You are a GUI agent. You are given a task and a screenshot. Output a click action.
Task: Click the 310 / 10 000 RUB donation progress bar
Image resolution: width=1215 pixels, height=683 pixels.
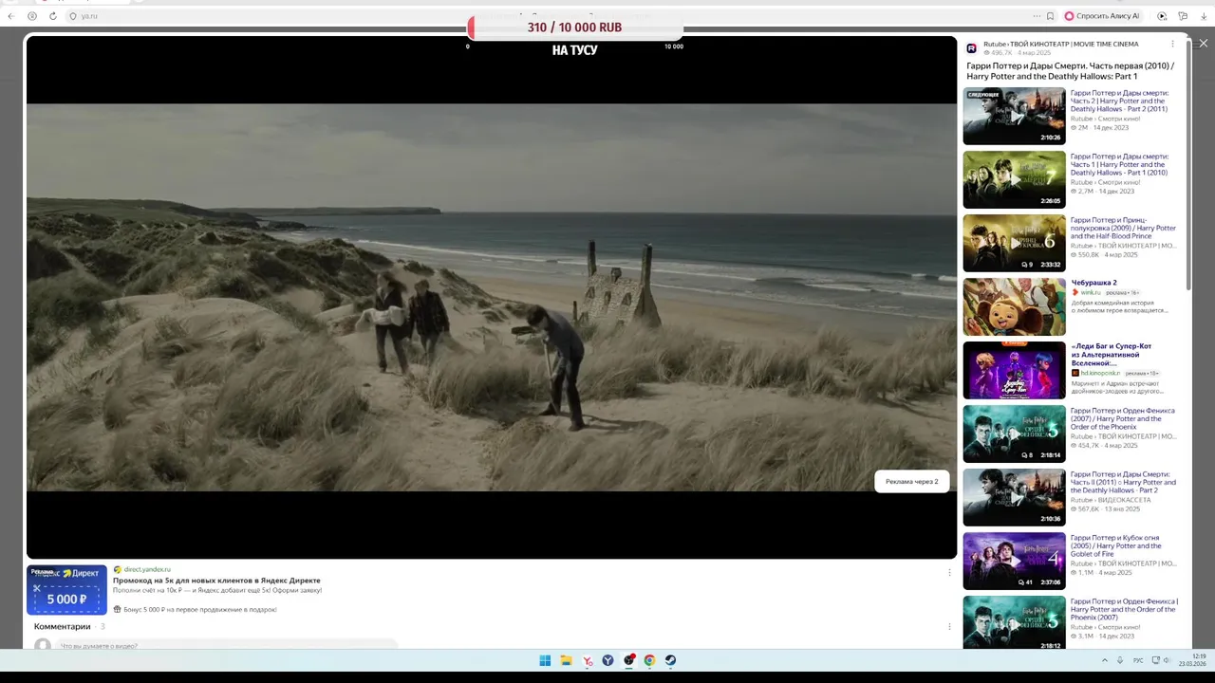(x=574, y=28)
